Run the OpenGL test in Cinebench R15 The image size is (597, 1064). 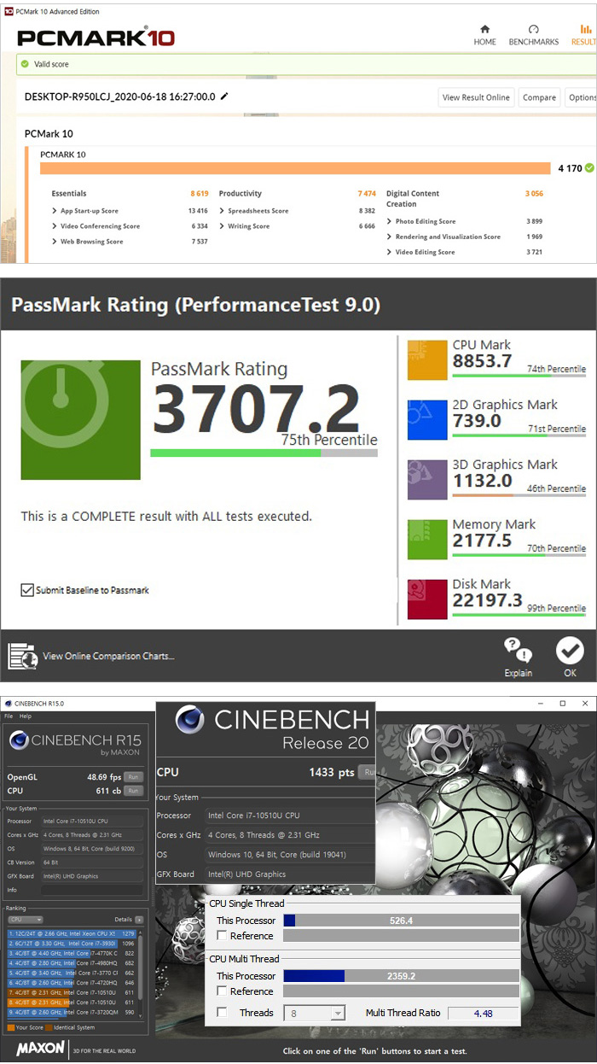(133, 777)
